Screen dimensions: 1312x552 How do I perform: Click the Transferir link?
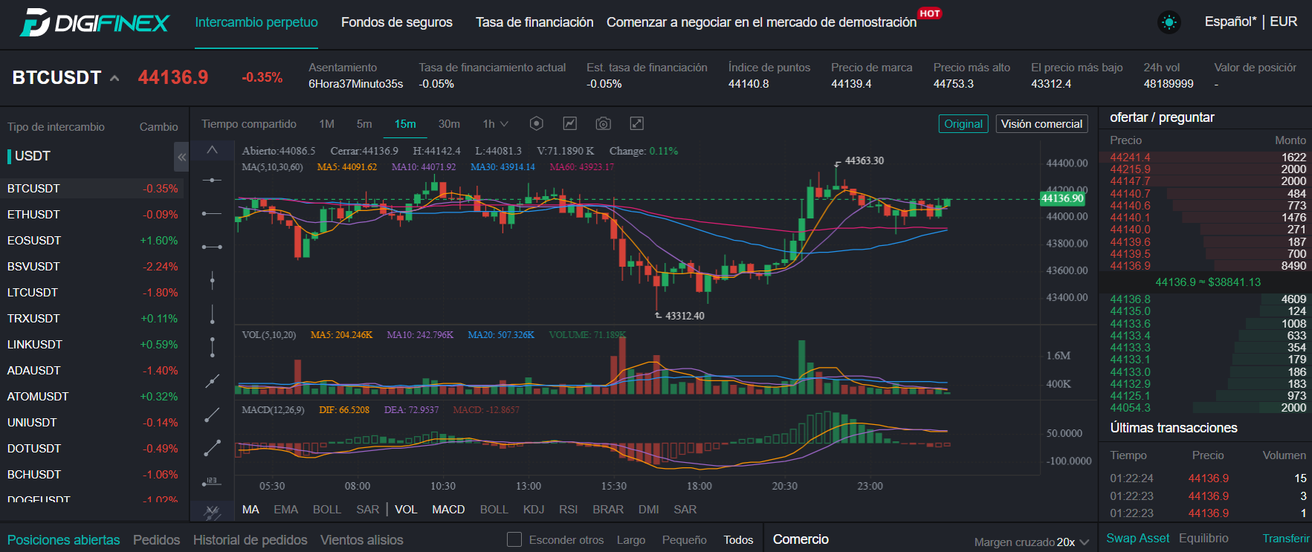coord(1286,539)
